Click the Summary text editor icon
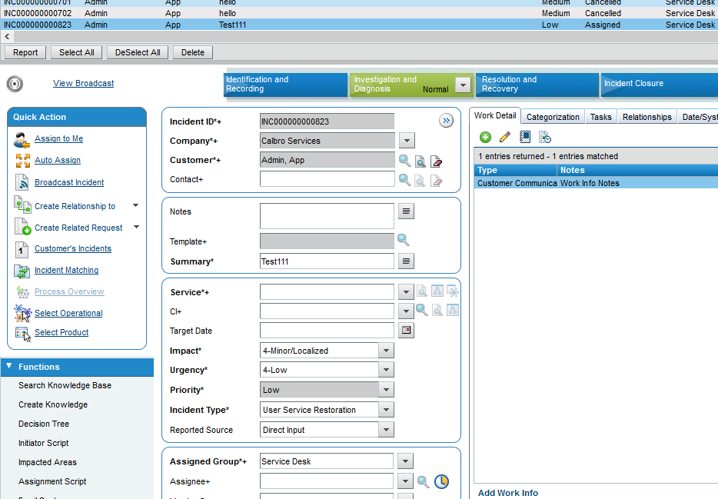The width and height of the screenshot is (718, 499). coord(407,261)
